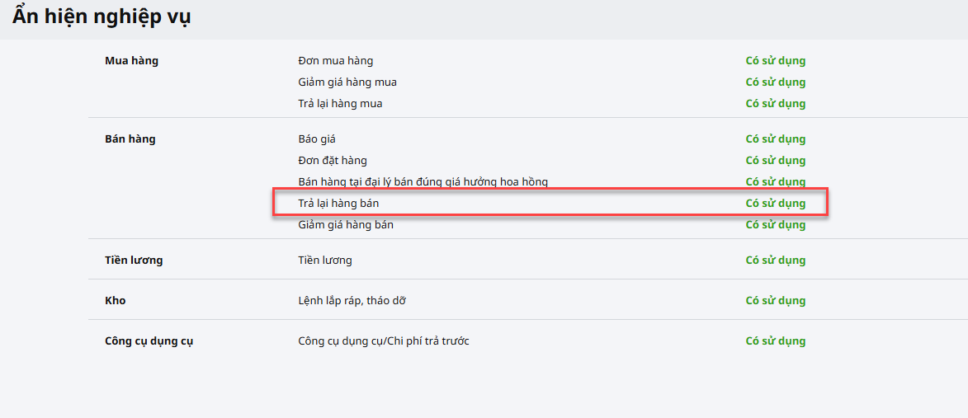Toggle 'Có sử dụng' for Trả lại hàng mua
This screenshot has width=968, height=418.
point(775,104)
